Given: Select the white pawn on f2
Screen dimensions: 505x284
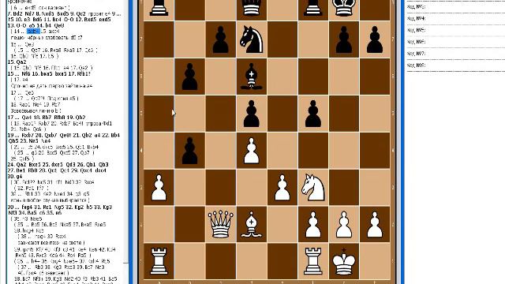Looking at the screenshot, I should point(312,224).
